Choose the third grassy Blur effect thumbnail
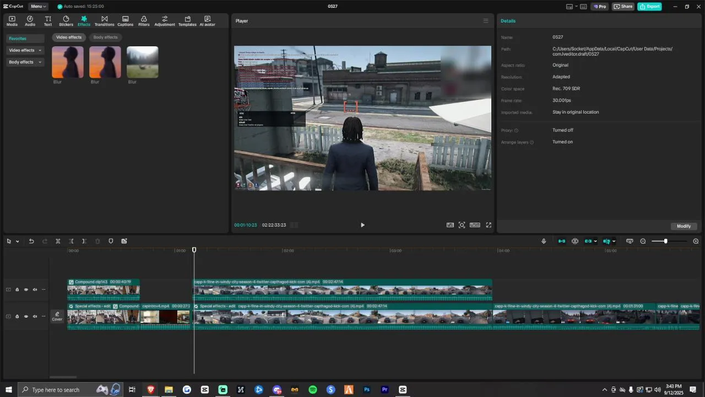705x397 pixels. pyautogui.click(x=143, y=62)
